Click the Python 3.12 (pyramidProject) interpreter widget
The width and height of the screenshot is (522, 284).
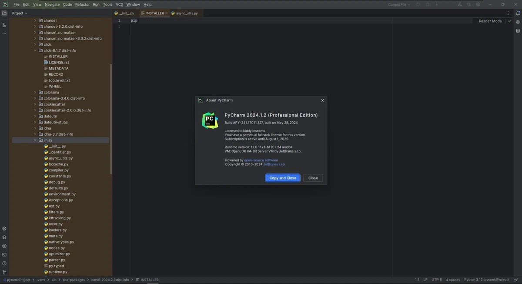click(x=486, y=280)
